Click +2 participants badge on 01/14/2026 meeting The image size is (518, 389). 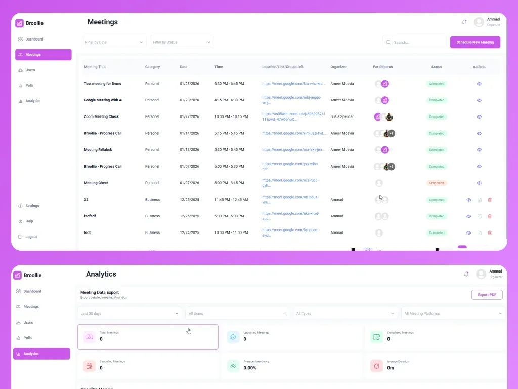click(392, 133)
